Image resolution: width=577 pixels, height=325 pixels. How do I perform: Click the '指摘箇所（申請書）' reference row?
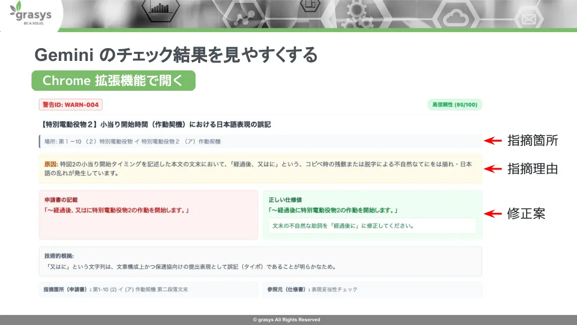149,290
